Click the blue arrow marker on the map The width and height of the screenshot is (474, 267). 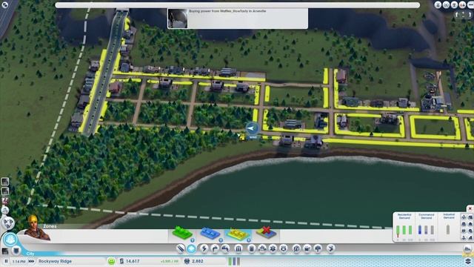pyautogui.click(x=252, y=128)
